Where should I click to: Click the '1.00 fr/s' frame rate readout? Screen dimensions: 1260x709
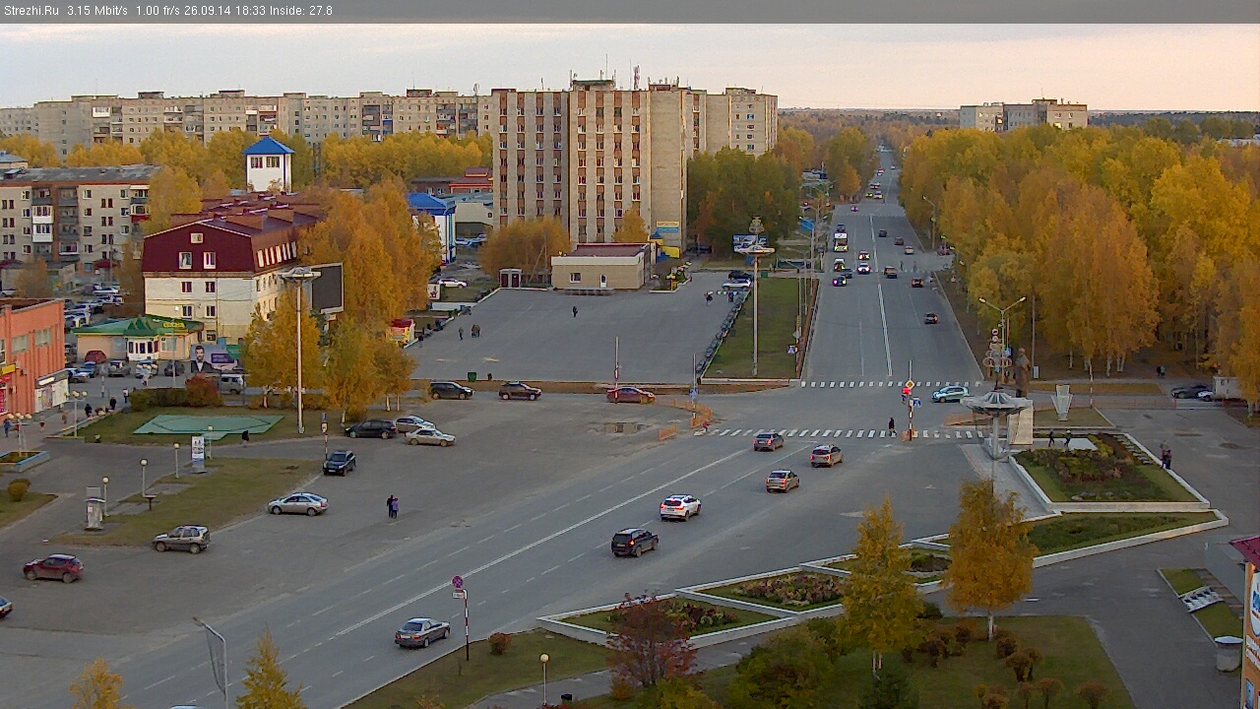157,11
